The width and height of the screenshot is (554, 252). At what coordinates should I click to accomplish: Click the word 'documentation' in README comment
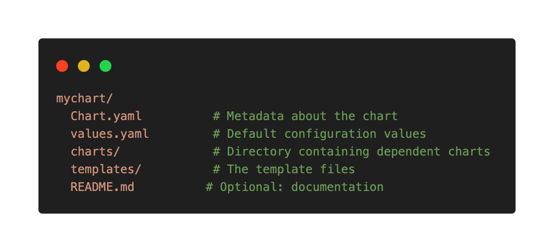point(338,187)
